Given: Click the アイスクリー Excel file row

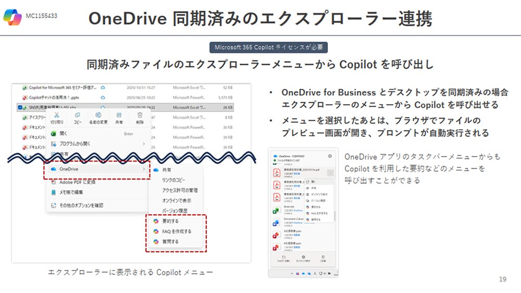Looking at the screenshot, I should click(125, 118).
